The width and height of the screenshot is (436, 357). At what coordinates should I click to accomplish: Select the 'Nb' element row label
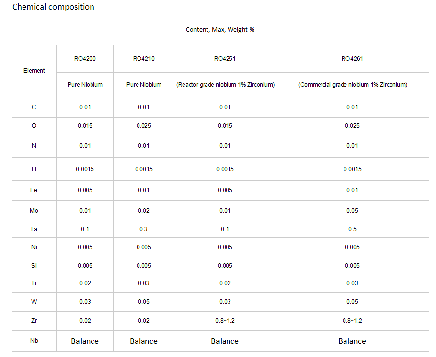pyautogui.click(x=34, y=340)
